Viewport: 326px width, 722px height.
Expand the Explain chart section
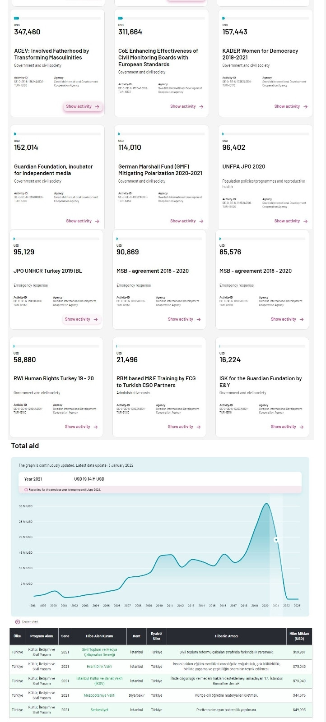[x=29, y=621]
